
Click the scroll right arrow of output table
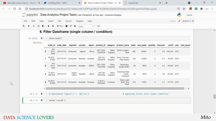pyautogui.click(x=189, y=88)
